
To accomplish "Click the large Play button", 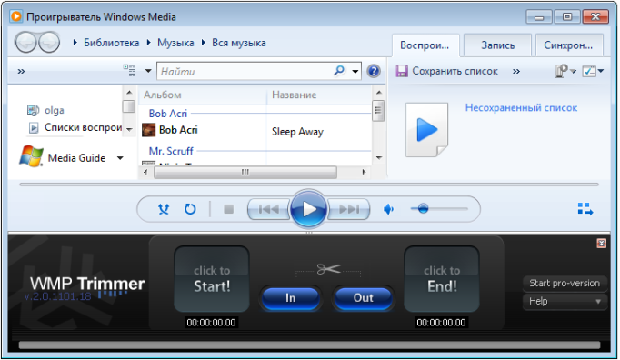I will 308,209.
